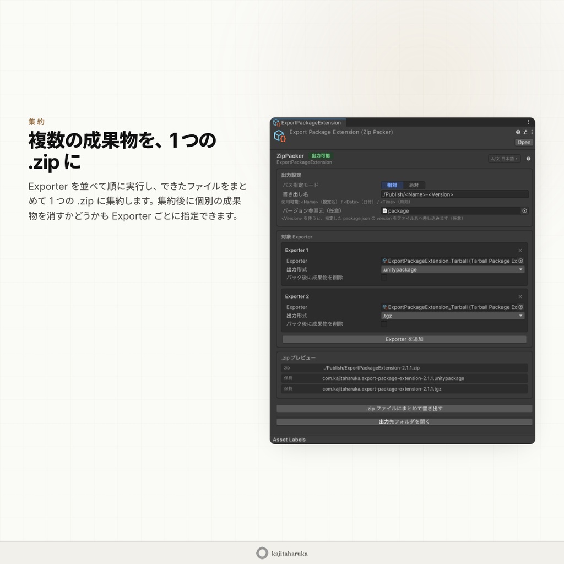
Task: Click the small package icon on ExportPackageExtension tab
Action: click(276, 123)
